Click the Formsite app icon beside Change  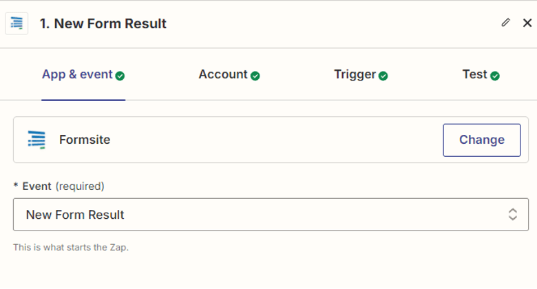click(x=36, y=140)
